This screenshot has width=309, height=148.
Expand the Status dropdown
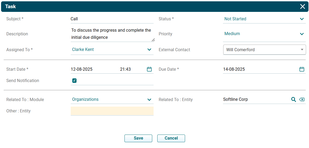click(x=302, y=19)
